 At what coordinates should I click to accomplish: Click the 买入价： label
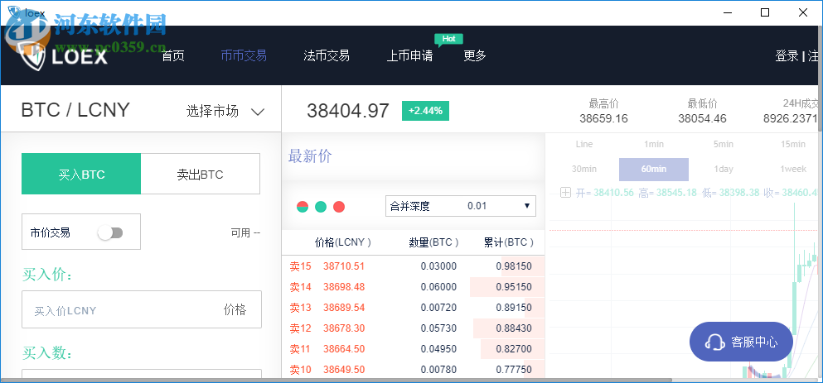(x=47, y=274)
